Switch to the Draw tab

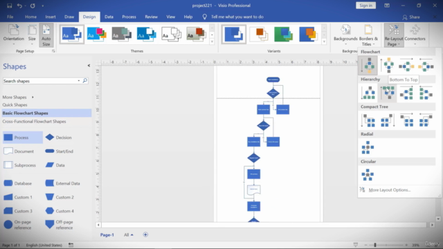(x=69, y=17)
